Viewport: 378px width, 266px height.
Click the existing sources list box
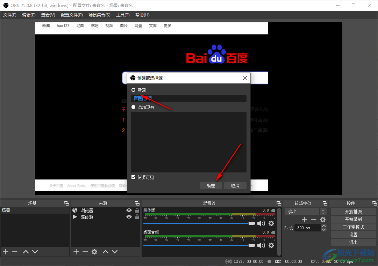point(189,142)
